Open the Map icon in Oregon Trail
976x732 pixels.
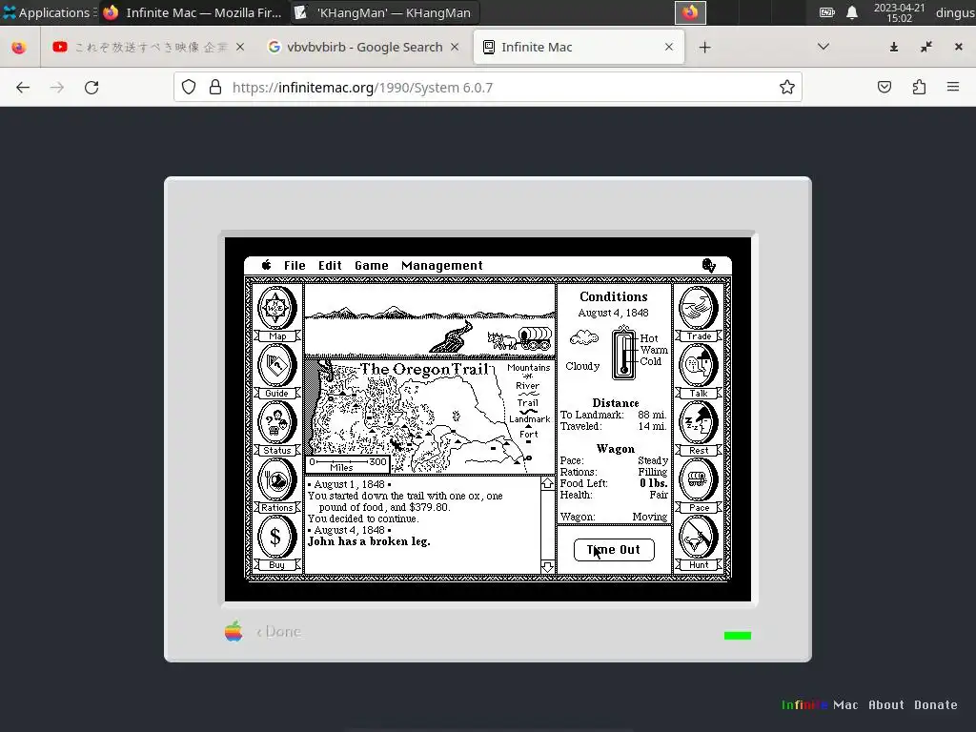point(277,313)
